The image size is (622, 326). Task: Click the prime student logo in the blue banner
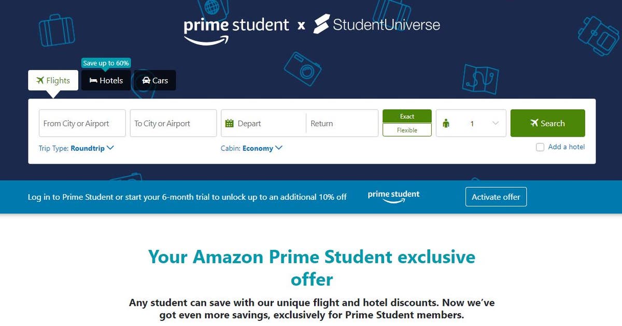pyautogui.click(x=393, y=197)
